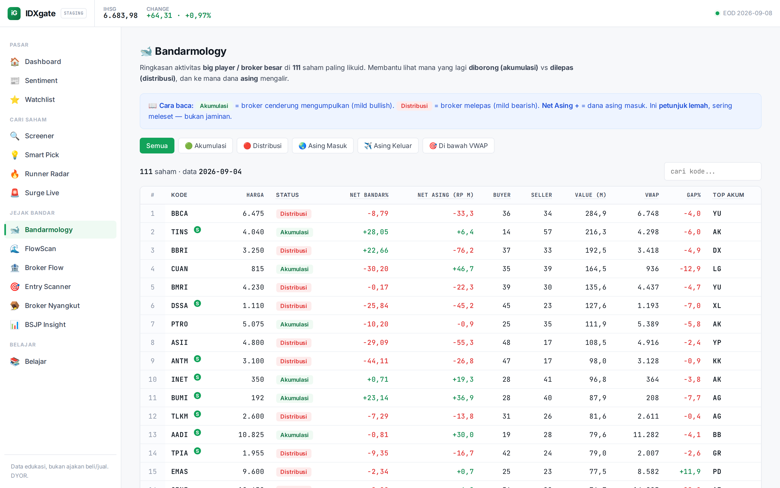Click the STAGING badge in header

73,13
